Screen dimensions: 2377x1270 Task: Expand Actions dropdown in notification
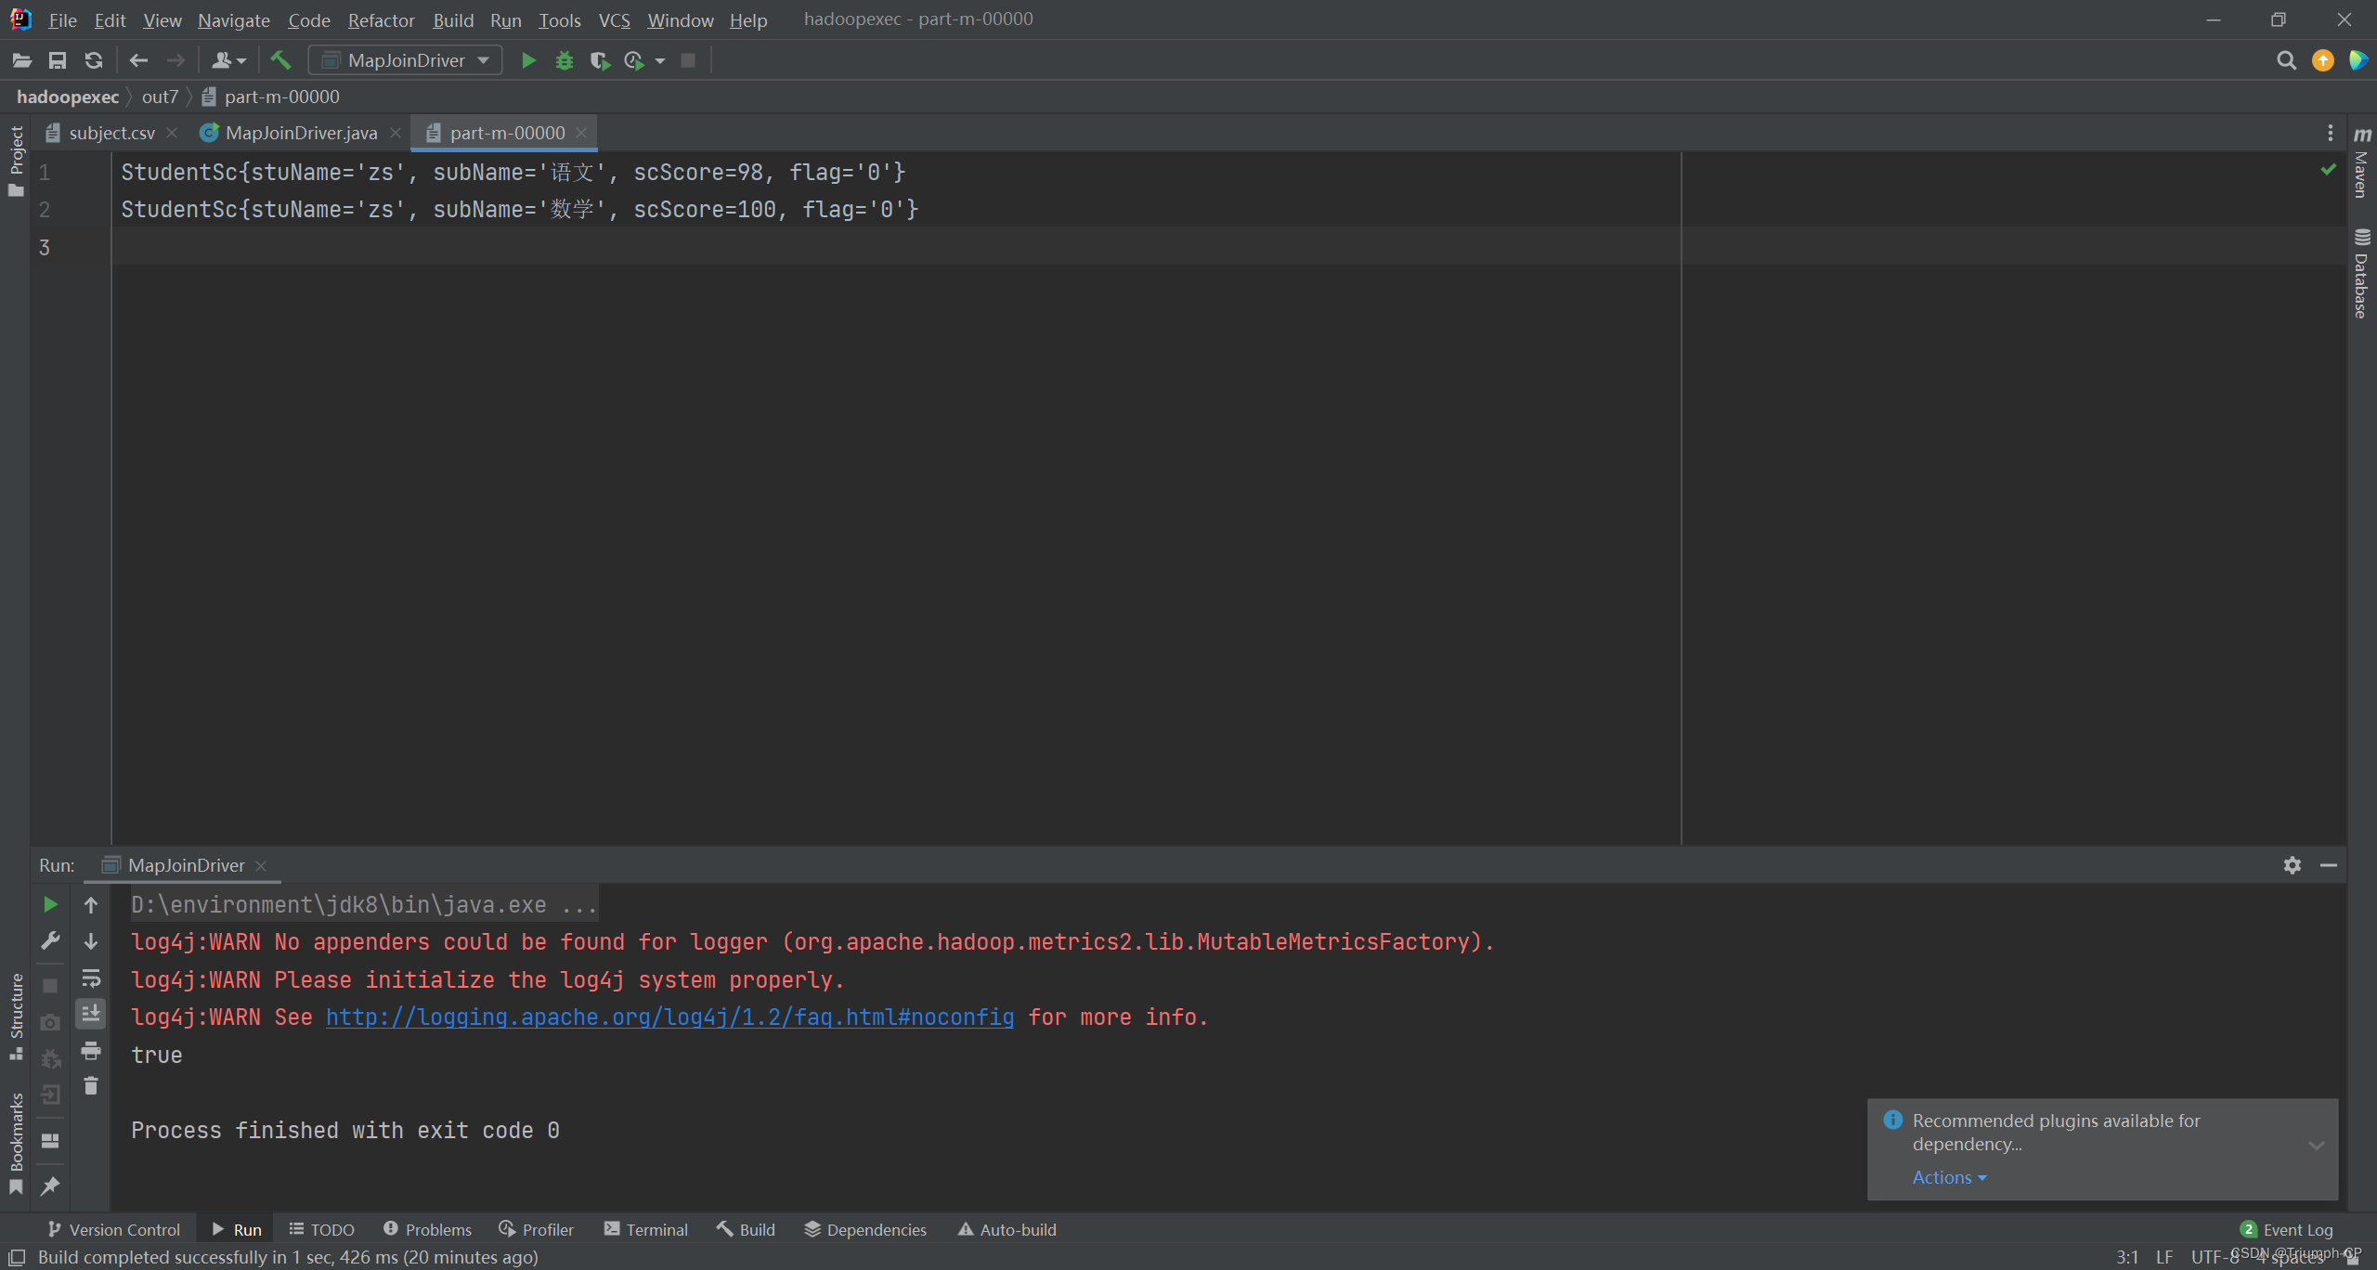(x=1948, y=1177)
